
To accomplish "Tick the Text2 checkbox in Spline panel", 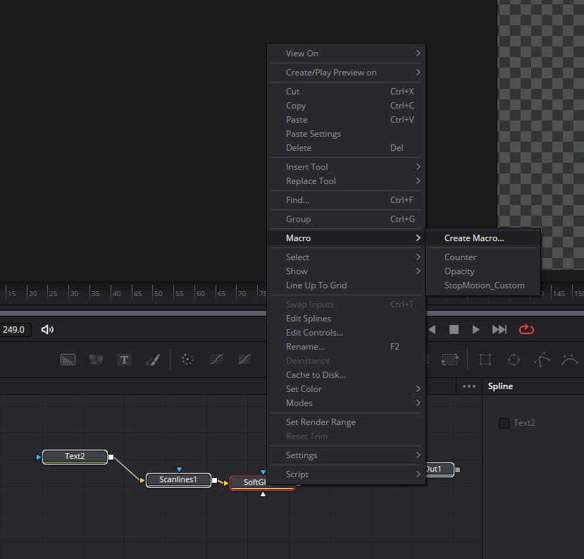I will (x=504, y=423).
